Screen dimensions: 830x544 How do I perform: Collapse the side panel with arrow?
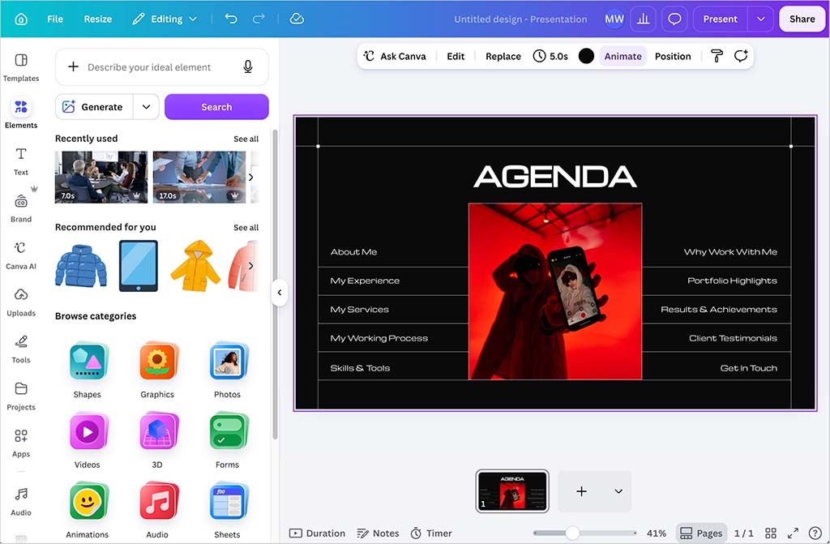pos(280,293)
